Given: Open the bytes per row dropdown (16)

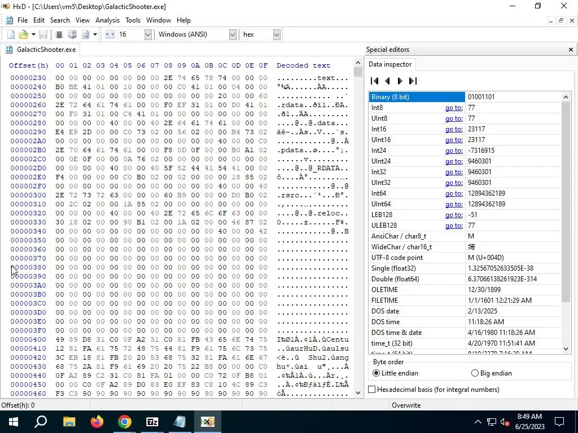Looking at the screenshot, I should click(148, 34).
